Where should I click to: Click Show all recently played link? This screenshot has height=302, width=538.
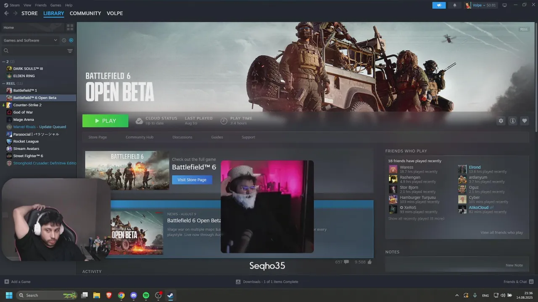click(x=416, y=219)
